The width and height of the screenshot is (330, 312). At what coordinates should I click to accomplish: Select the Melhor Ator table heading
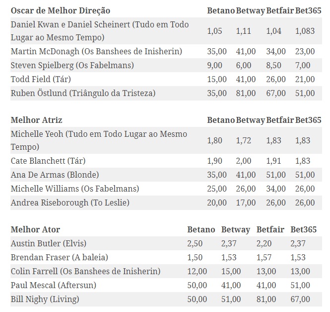(35, 229)
